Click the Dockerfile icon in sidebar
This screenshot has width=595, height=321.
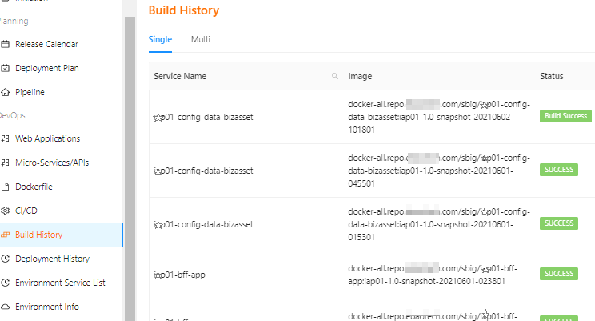[x=6, y=187]
